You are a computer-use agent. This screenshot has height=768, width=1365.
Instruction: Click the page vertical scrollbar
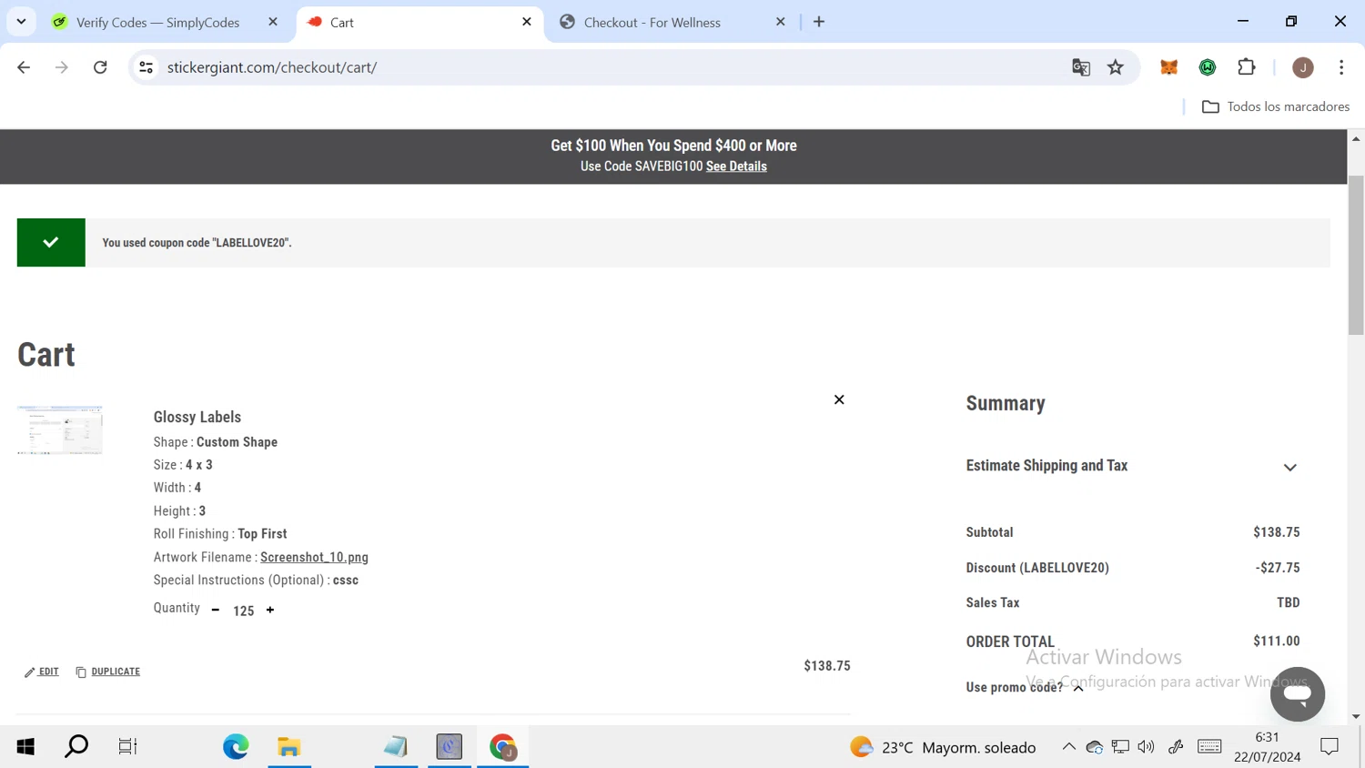pyautogui.click(x=1356, y=255)
